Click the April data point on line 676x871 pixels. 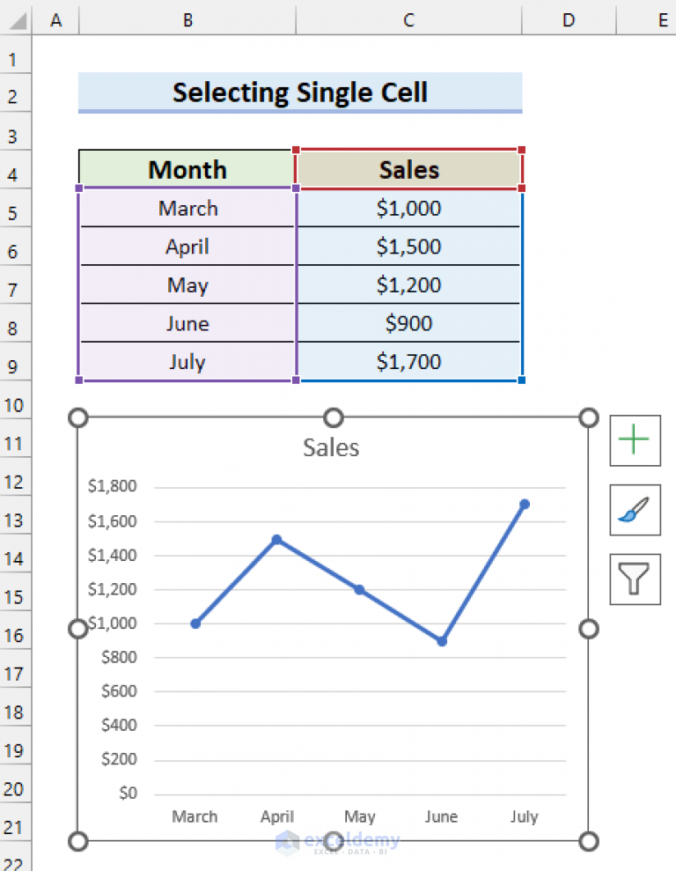click(x=277, y=539)
